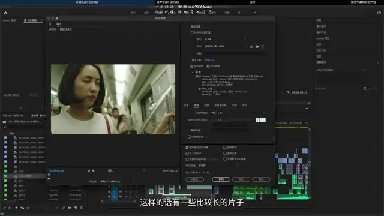
Task: Switch Project panel to list view
Action: tap(10, 208)
